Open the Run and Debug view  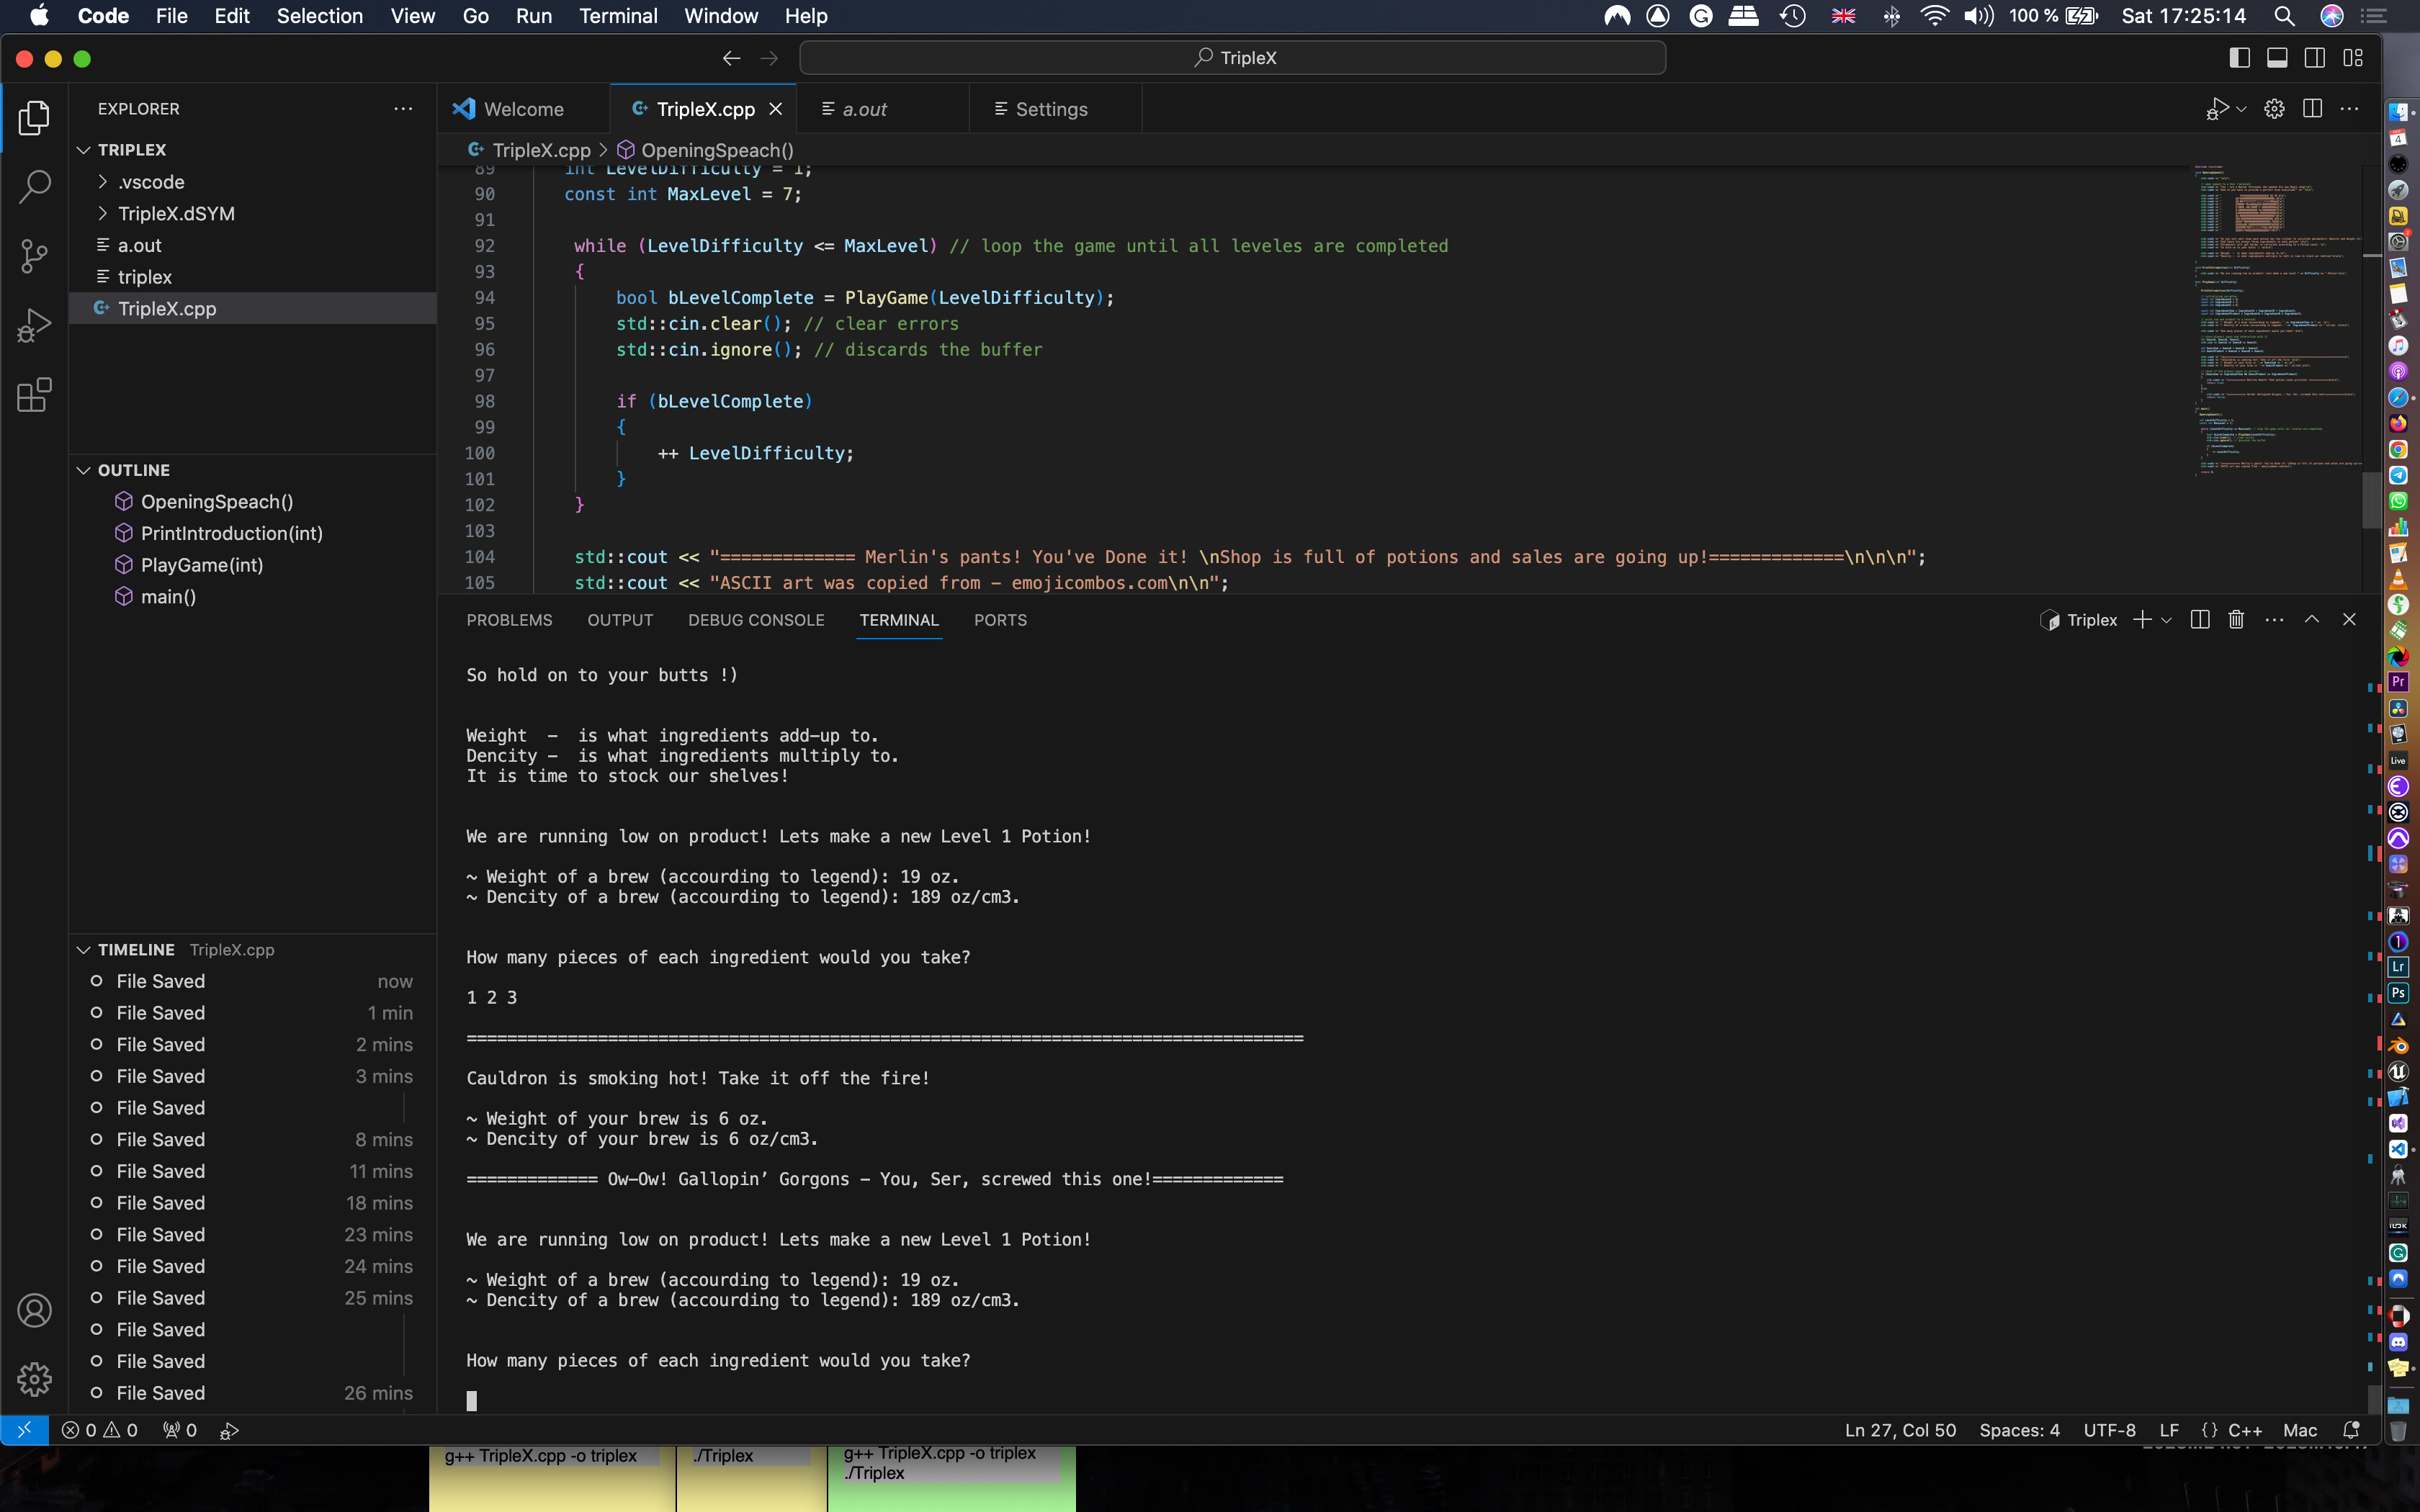(34, 326)
